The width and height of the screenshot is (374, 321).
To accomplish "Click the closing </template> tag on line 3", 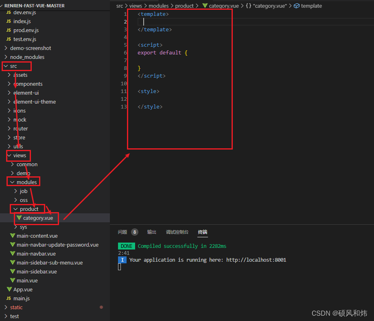I will (155, 30).
